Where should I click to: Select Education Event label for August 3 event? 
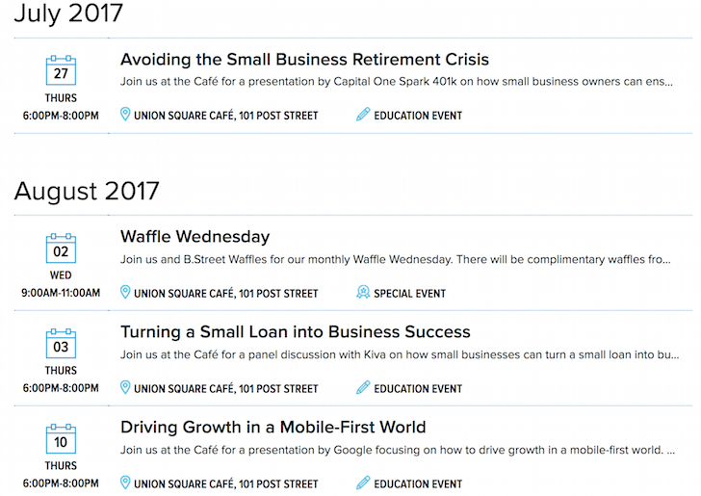pos(418,389)
